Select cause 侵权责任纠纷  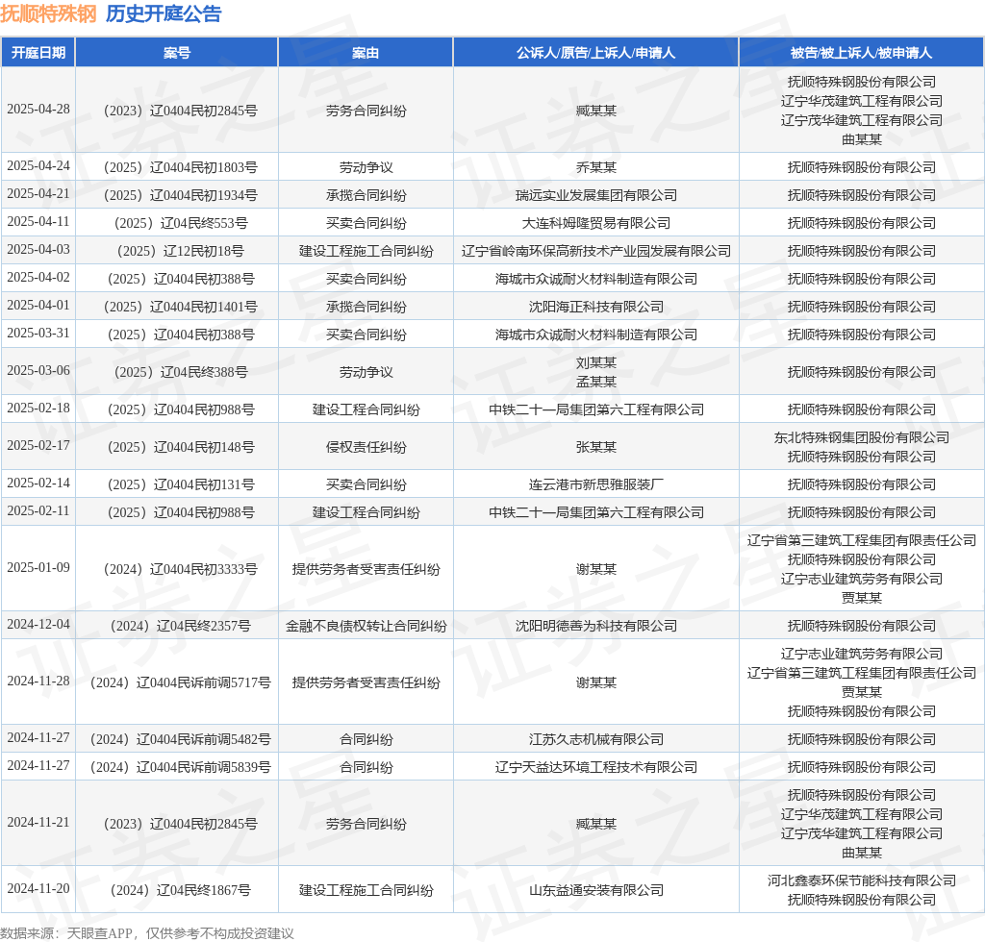pyautogui.click(x=366, y=447)
